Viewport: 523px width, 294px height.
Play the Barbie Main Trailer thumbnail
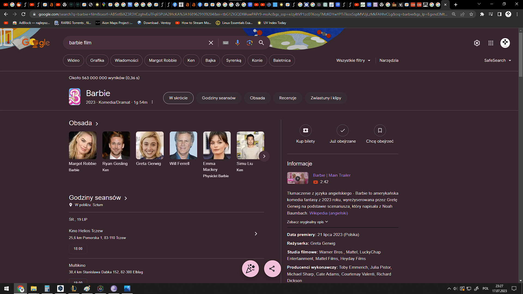point(297,178)
